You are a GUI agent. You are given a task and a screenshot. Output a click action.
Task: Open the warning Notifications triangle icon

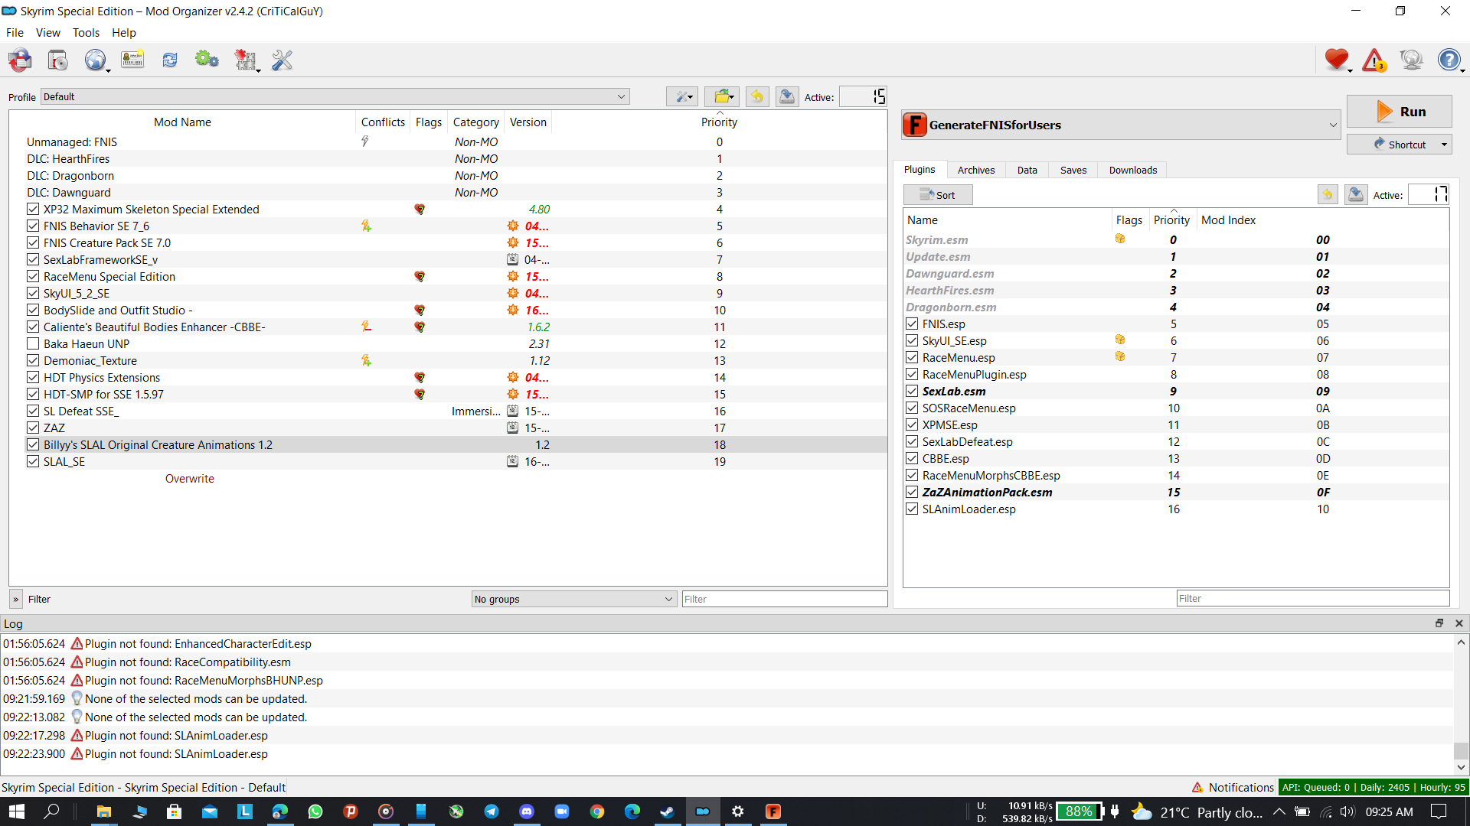1374,60
